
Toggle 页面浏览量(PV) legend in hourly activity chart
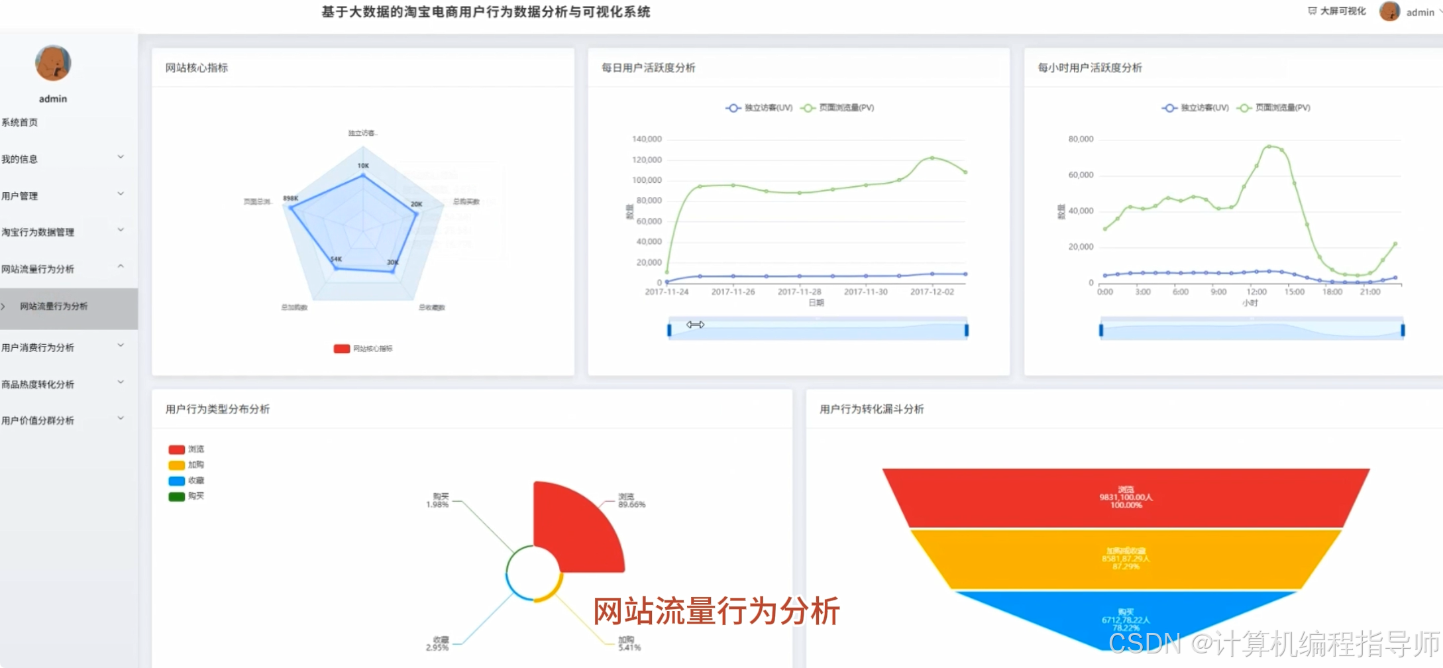point(1274,108)
